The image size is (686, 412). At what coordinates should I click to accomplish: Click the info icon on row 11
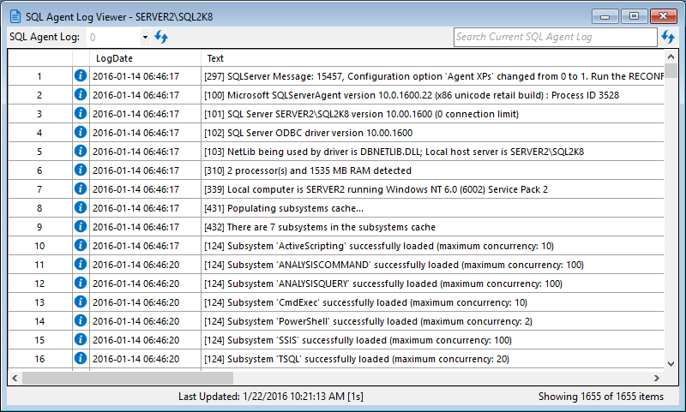pos(81,264)
